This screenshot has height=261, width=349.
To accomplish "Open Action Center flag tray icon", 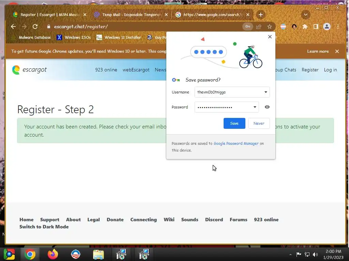I will point(299,254).
